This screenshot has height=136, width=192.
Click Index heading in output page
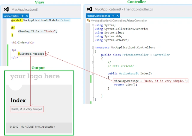18,100
